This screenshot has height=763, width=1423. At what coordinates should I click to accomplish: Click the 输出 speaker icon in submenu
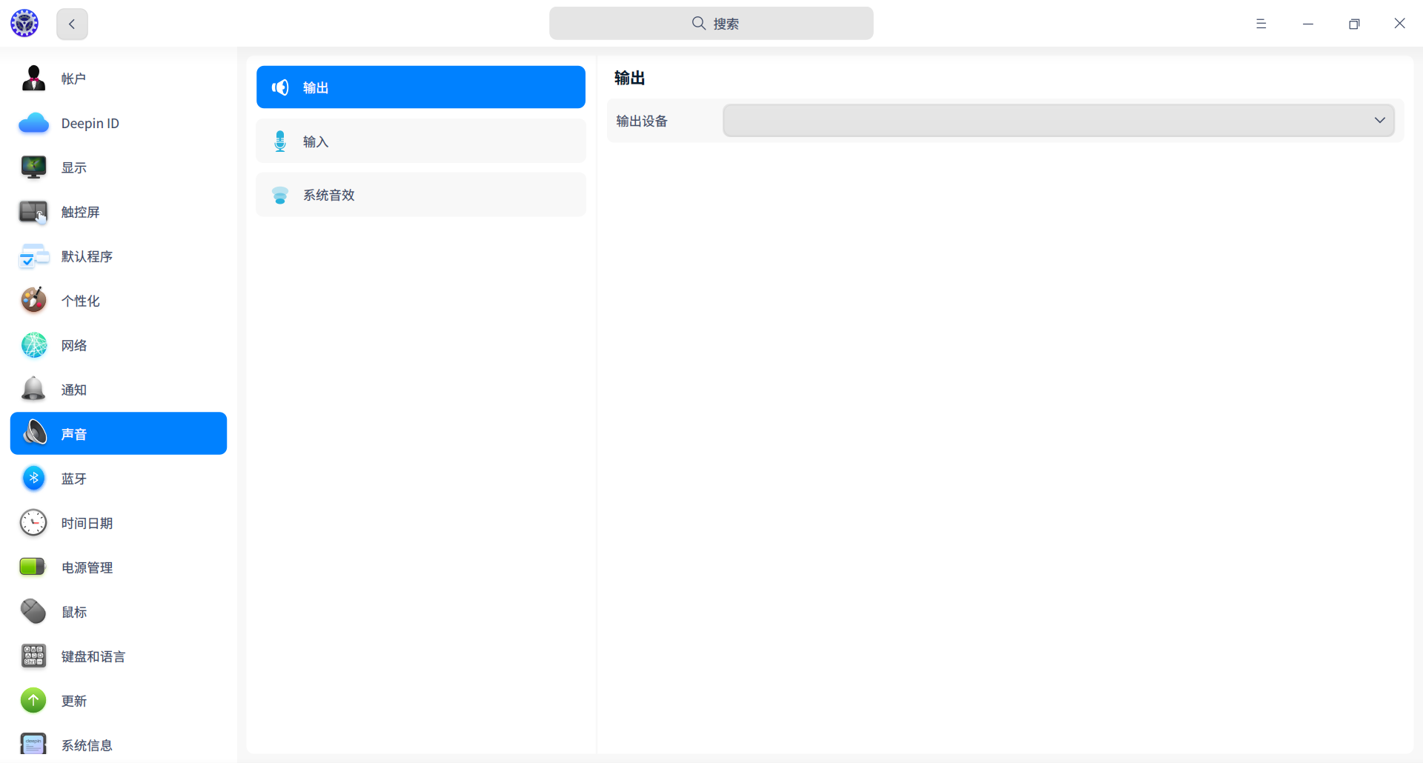click(x=280, y=87)
